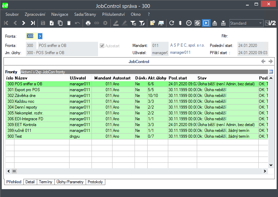278x197 pixels.
Task: Click the blue arrow next to the Fronta field
Action: 40,36
